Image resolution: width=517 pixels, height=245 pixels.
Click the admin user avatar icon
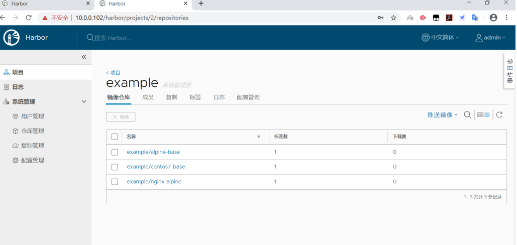[479, 38]
